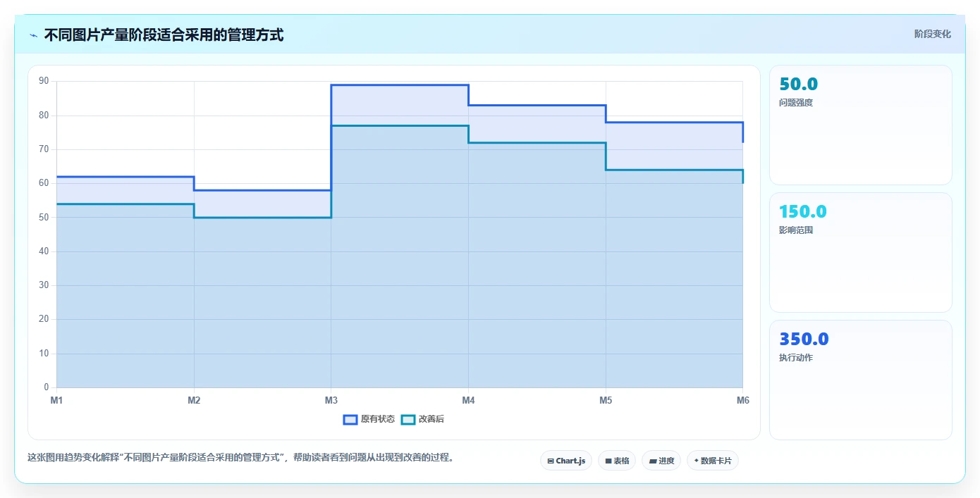Viewport: 980px width, 498px height.
Task: Select the Chart.js tag
Action: coord(566,461)
